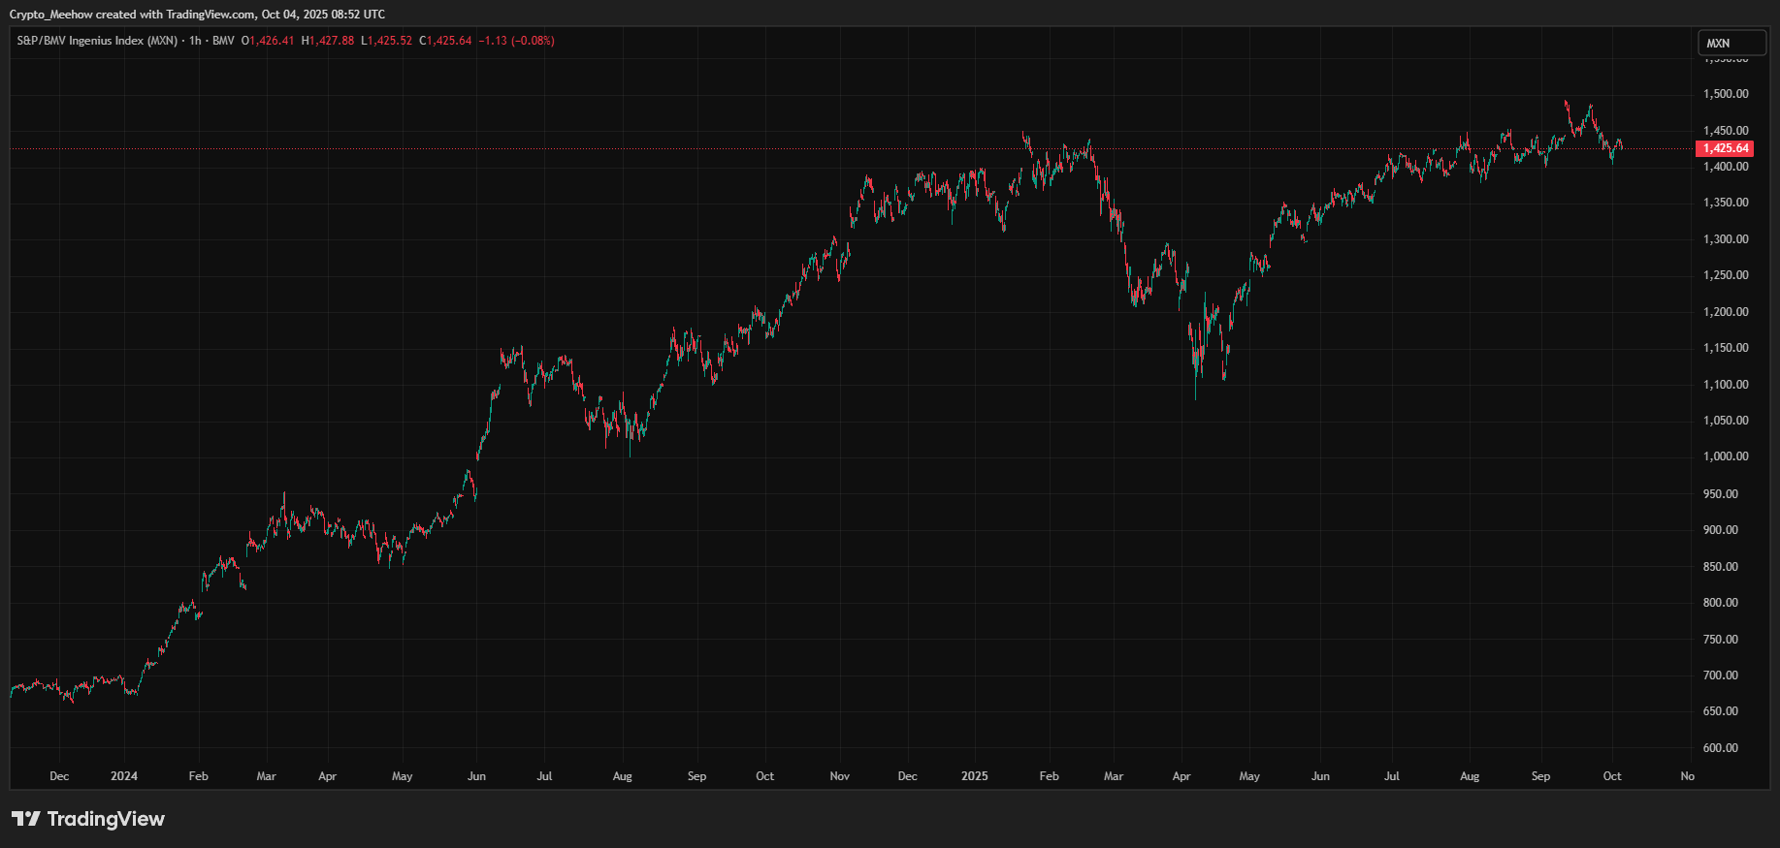Click the Crypto_Meehow created with TradingView.com header text

tap(197, 15)
